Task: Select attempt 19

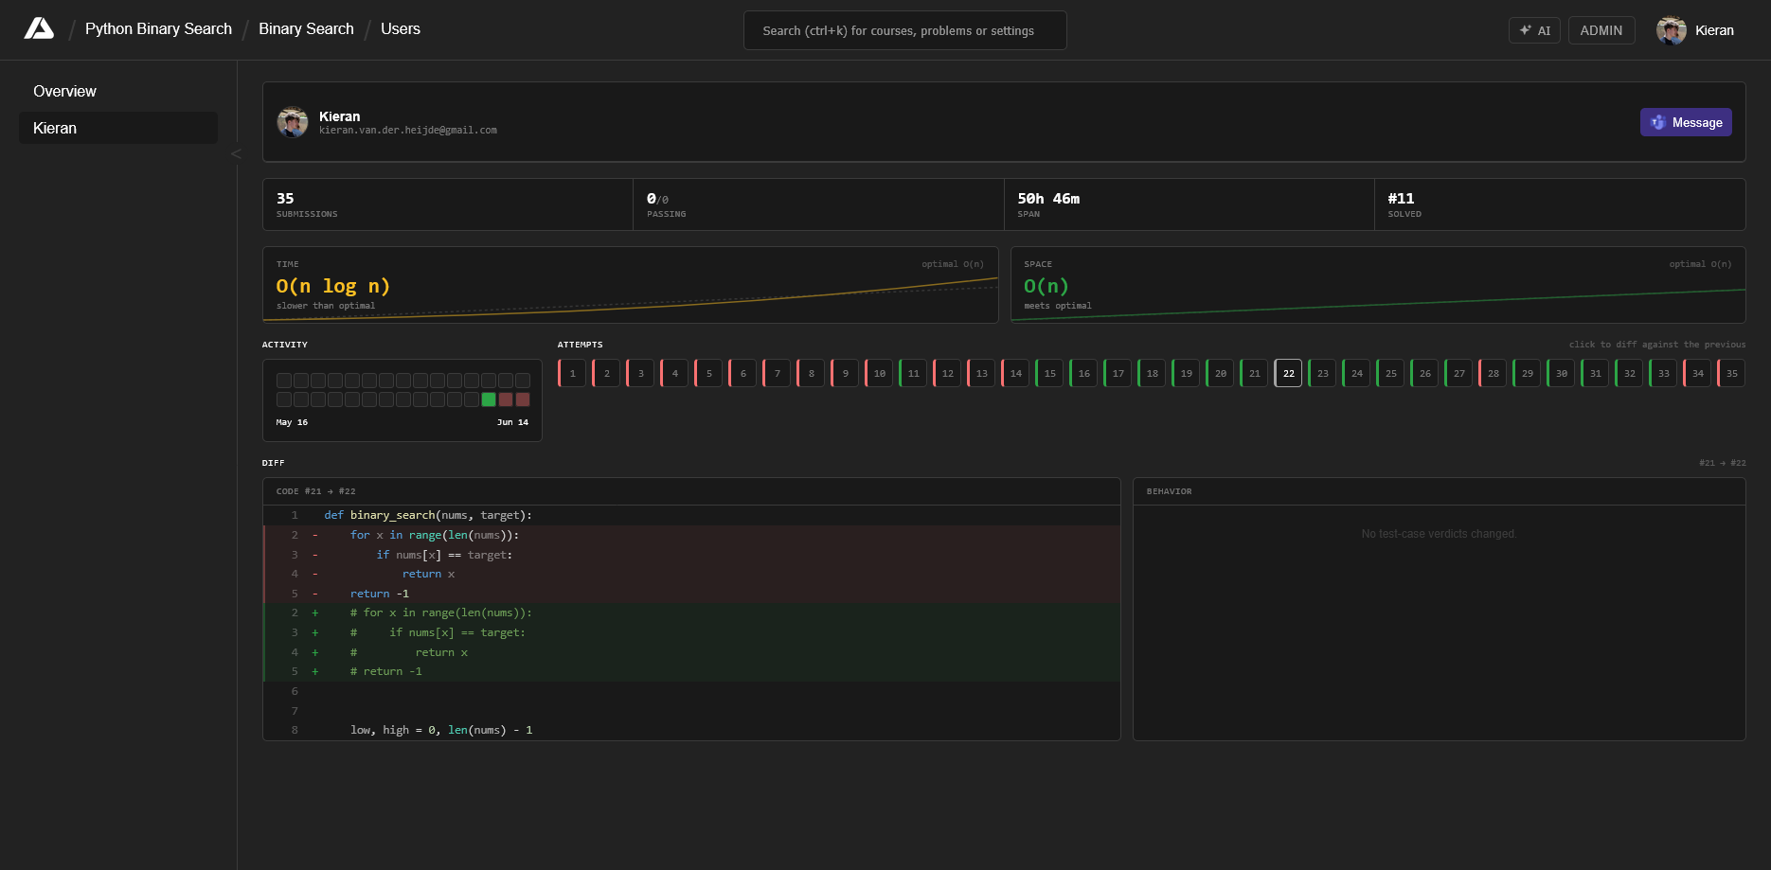Action: (x=1186, y=373)
